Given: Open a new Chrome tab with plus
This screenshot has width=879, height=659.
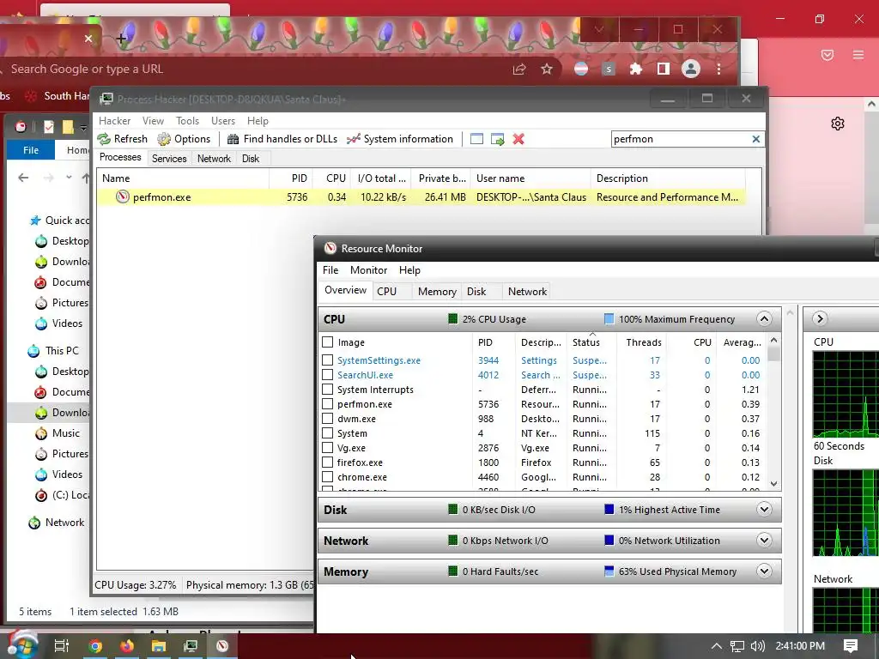Looking at the screenshot, I should [121, 39].
